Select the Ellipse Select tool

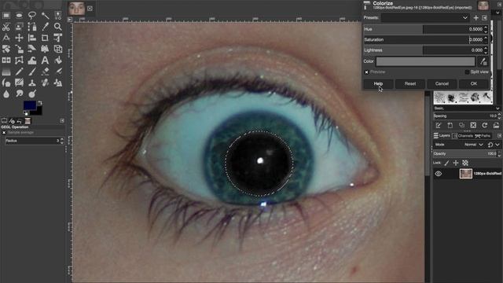pos(19,16)
